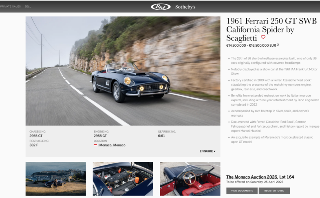Click the 'To be offered on Saturday, 25 April 2026' text
This screenshot has width=320, height=198.
254,182
